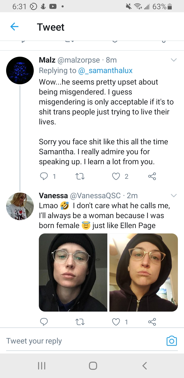
Task: Tap the back arrow in Tweet header
Action: click(14, 27)
